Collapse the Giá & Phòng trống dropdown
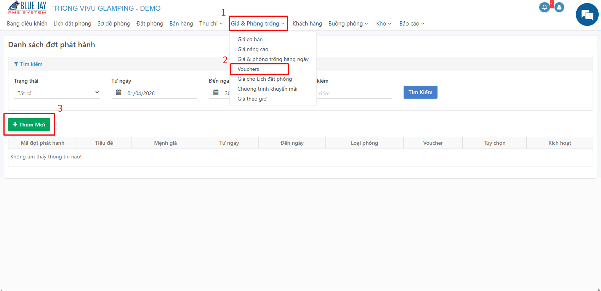This screenshot has width=601, height=291. (258, 24)
